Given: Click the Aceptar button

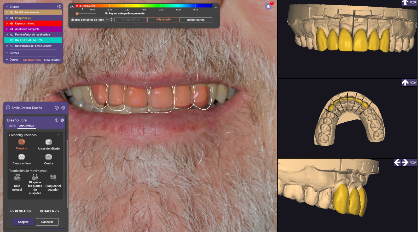Looking at the screenshot, I should coord(23,222).
